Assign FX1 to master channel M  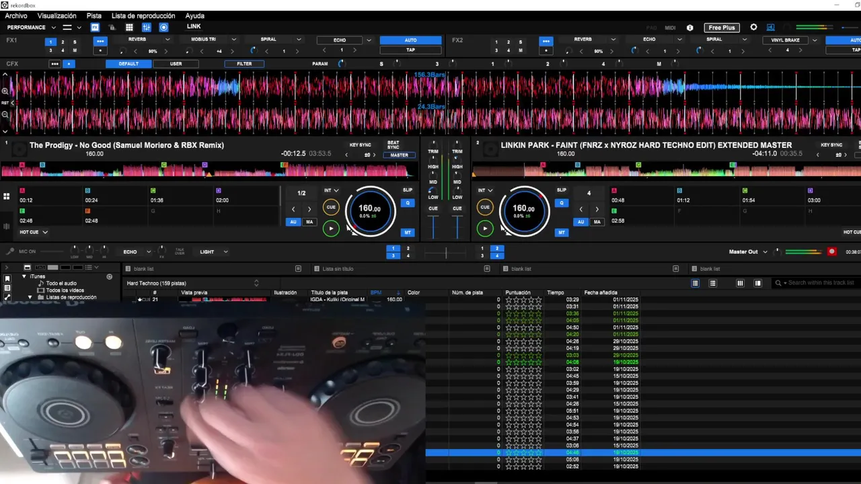point(75,50)
